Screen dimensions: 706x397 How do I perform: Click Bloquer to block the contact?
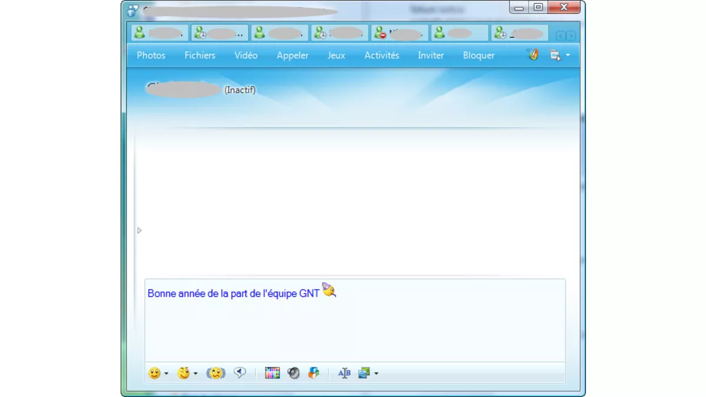click(x=478, y=55)
